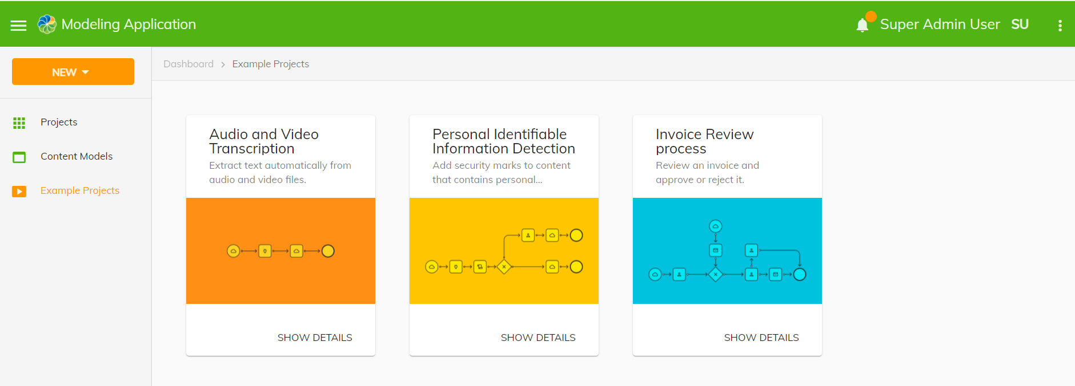
Task: Click the orange notification badge
Action: pyautogui.click(x=870, y=17)
